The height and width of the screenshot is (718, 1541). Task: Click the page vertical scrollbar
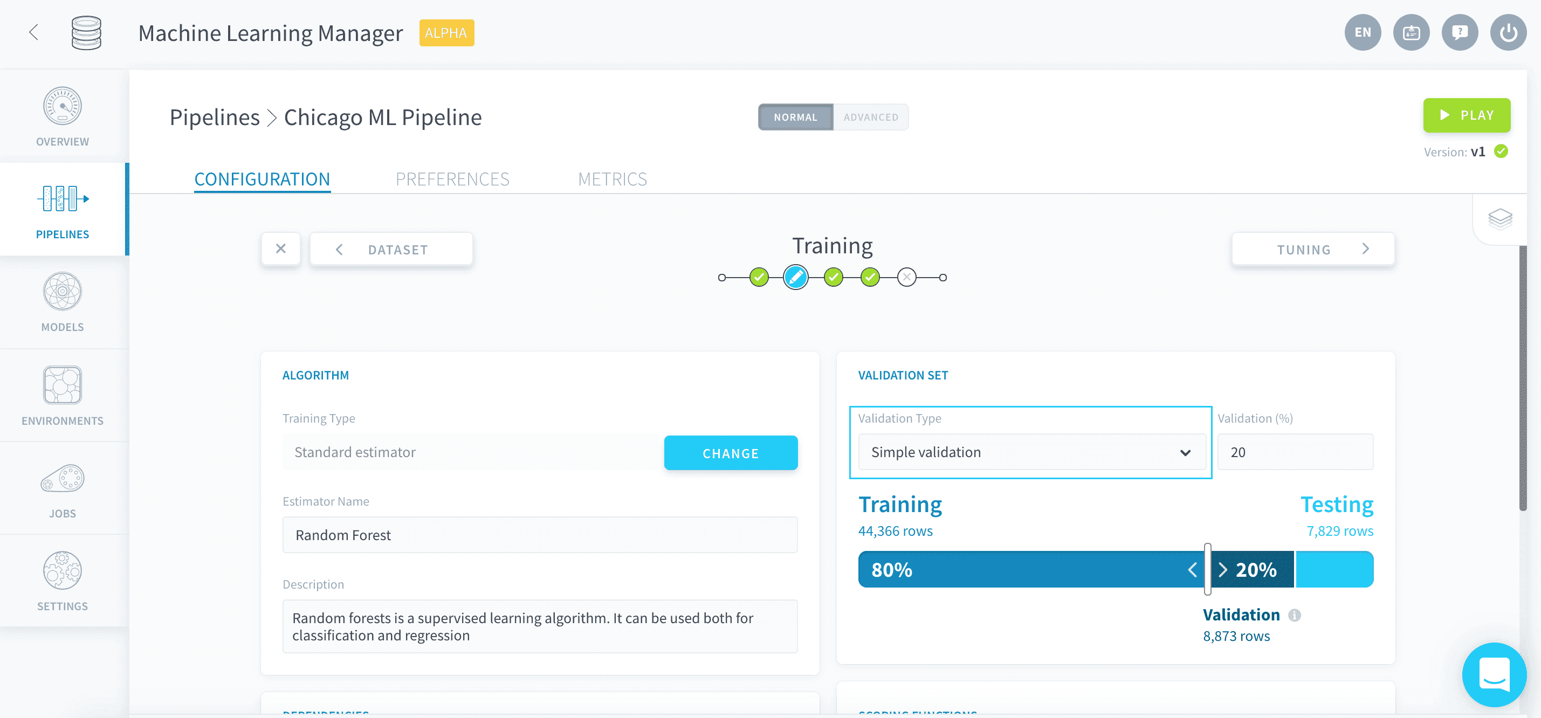click(1523, 378)
